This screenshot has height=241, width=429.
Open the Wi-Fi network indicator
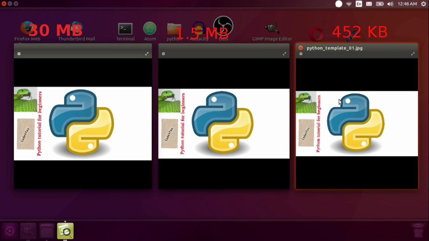[x=349, y=4]
